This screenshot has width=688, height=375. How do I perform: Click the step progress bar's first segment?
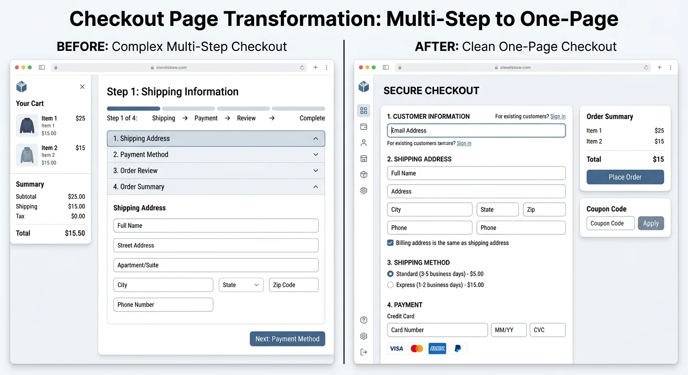tap(133, 108)
